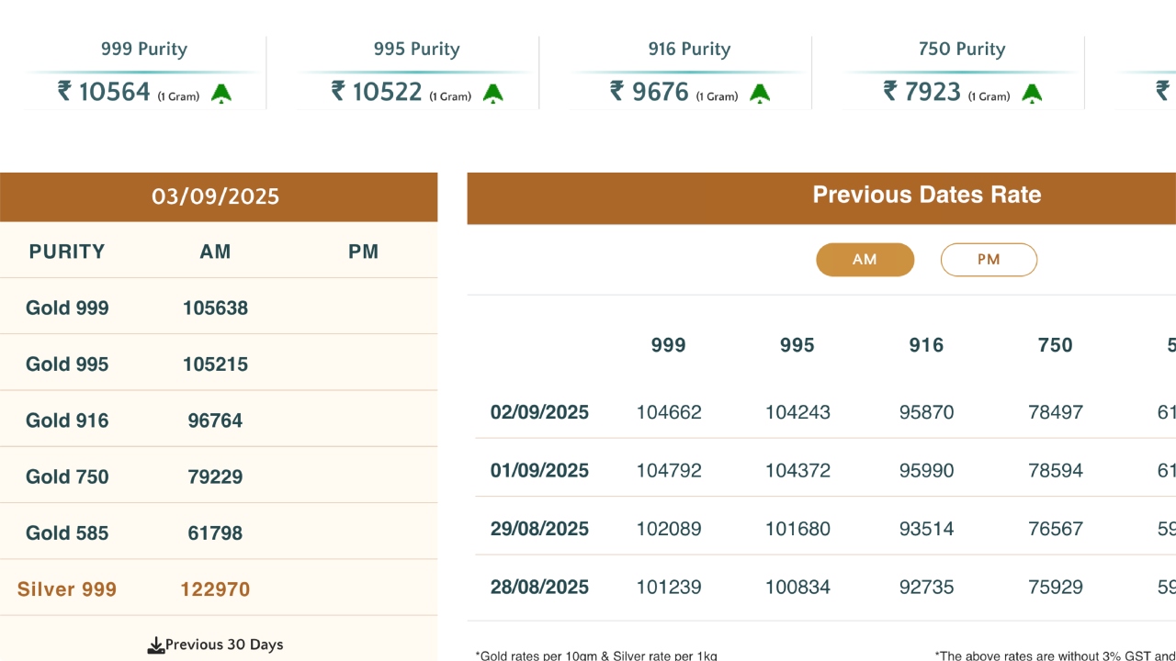Click the Gold 999 AM rate 105638
The height and width of the screenshot is (661, 1176).
[215, 308]
